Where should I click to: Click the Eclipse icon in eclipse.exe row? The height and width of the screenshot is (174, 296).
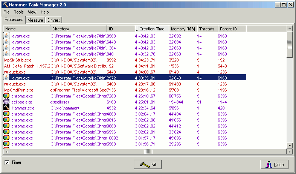(6, 102)
